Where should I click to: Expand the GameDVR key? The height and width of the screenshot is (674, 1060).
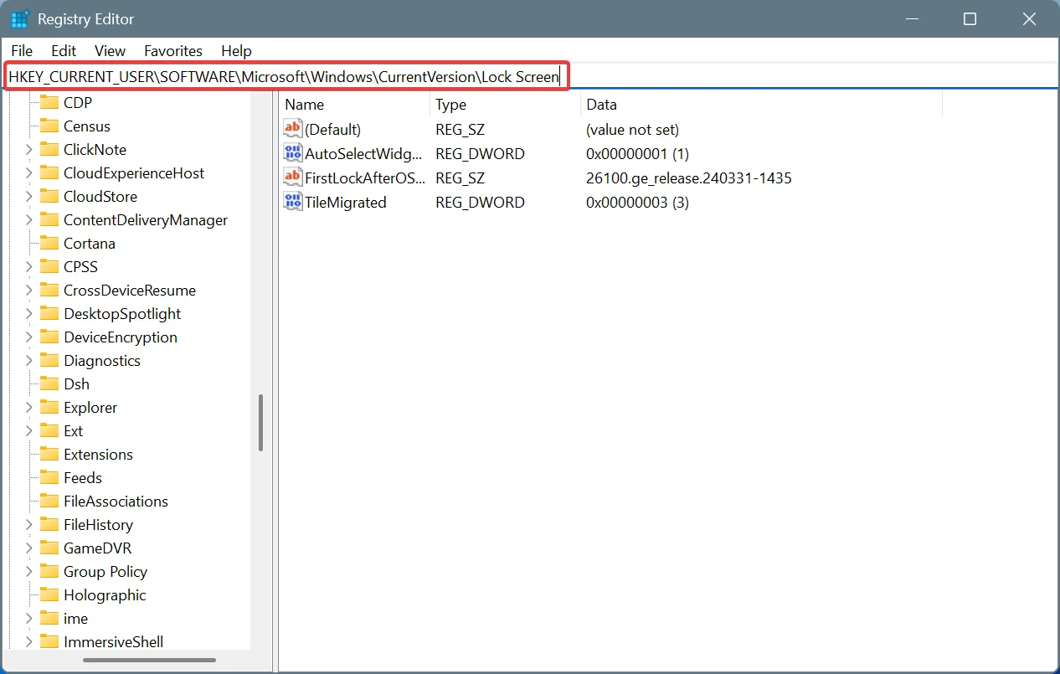29,548
